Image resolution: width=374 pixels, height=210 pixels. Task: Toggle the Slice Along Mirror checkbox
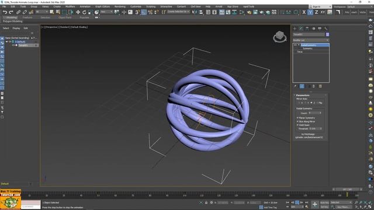(297, 121)
